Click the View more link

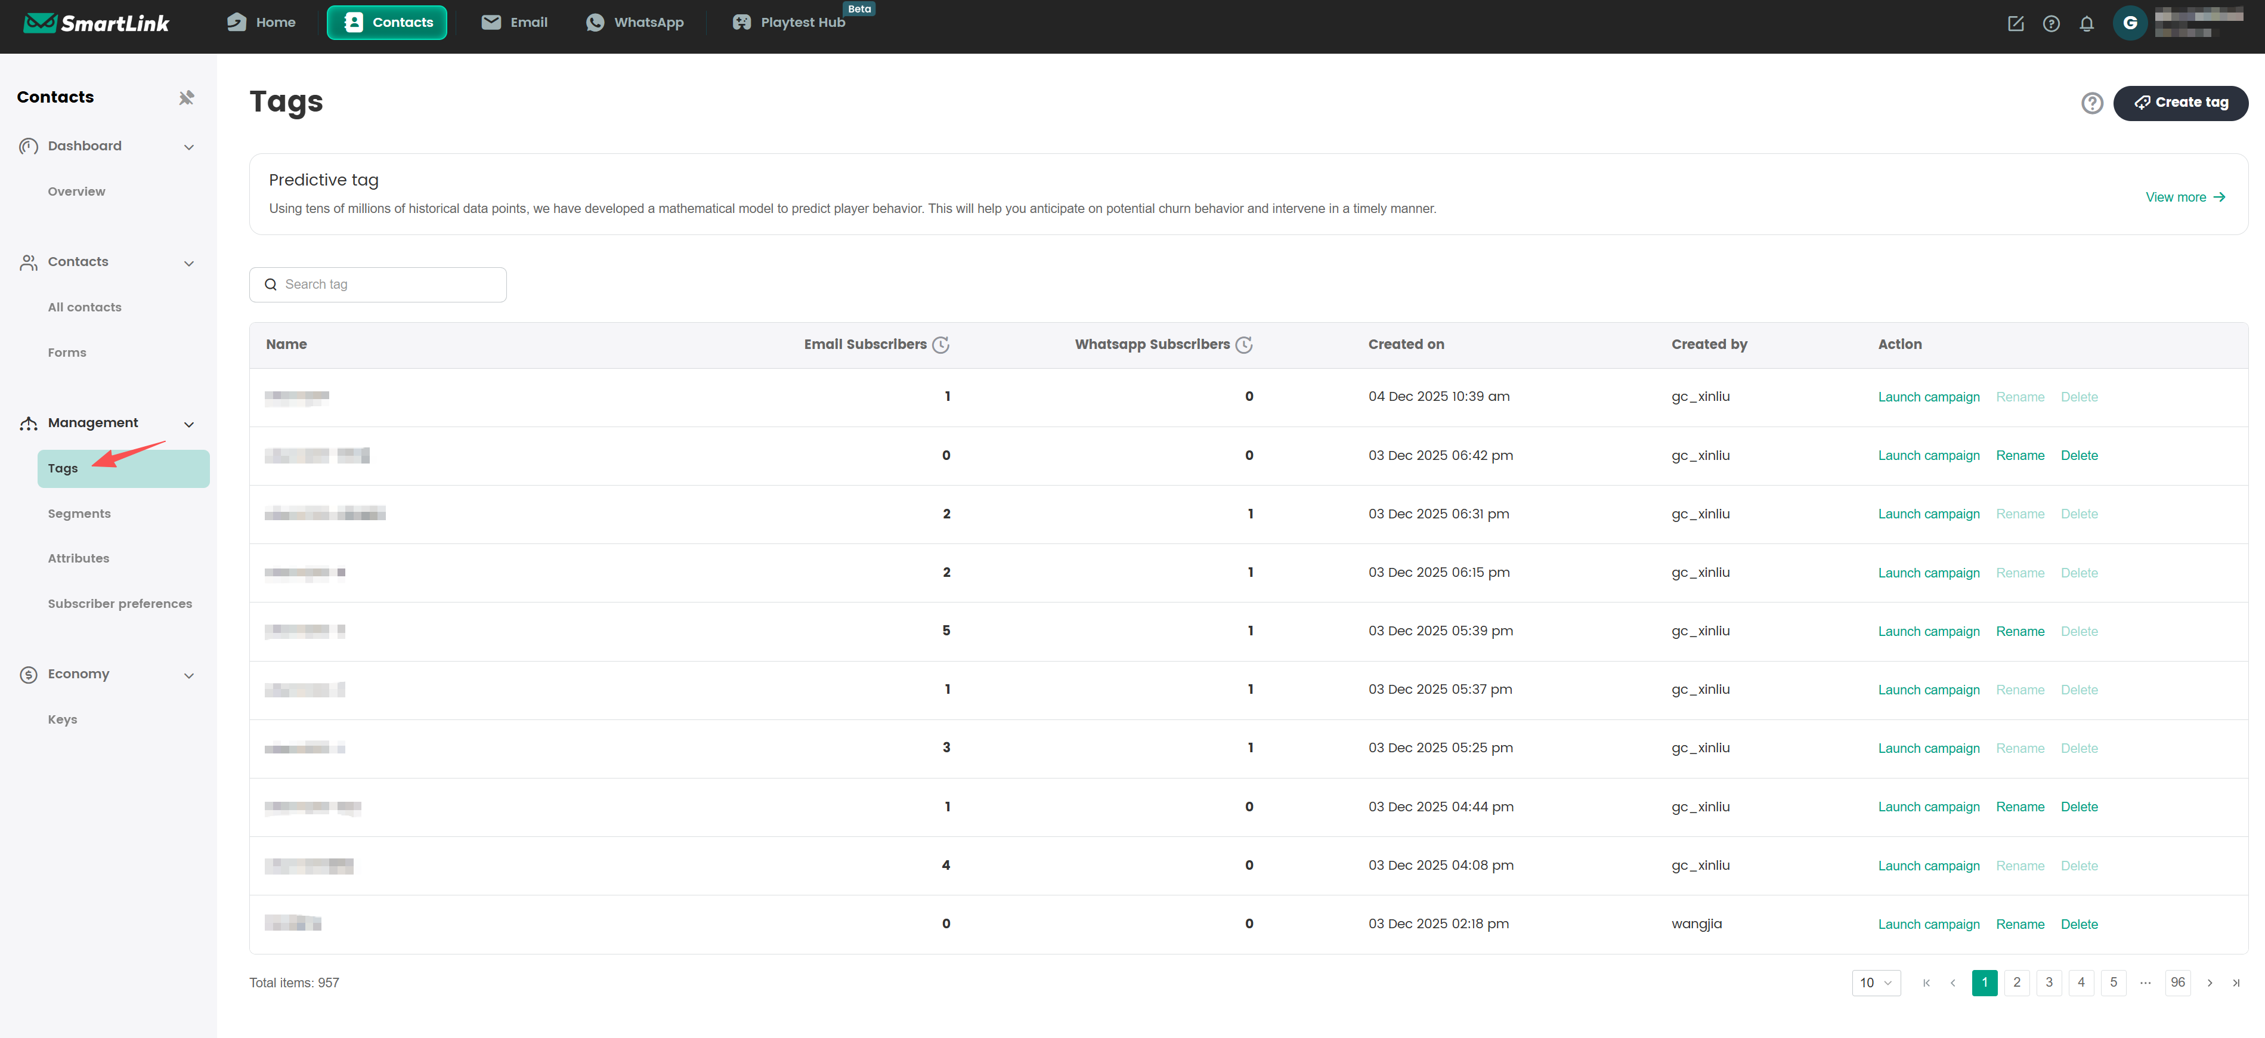click(x=2184, y=197)
